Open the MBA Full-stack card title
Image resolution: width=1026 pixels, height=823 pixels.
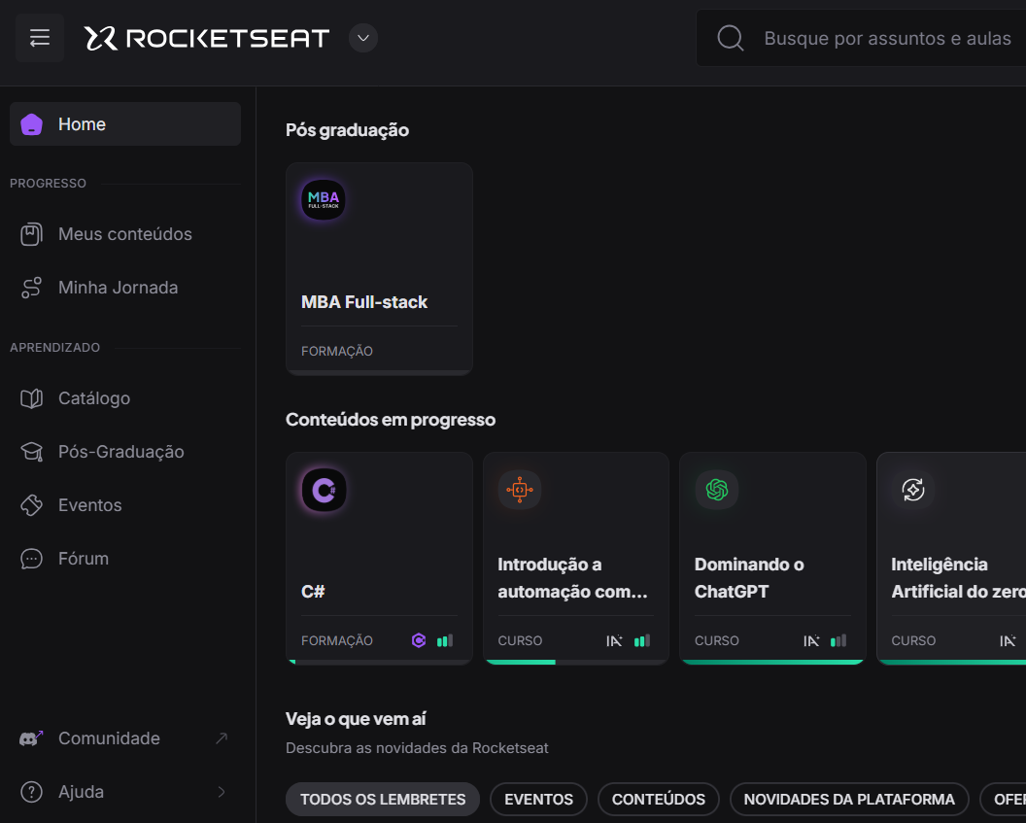(363, 302)
